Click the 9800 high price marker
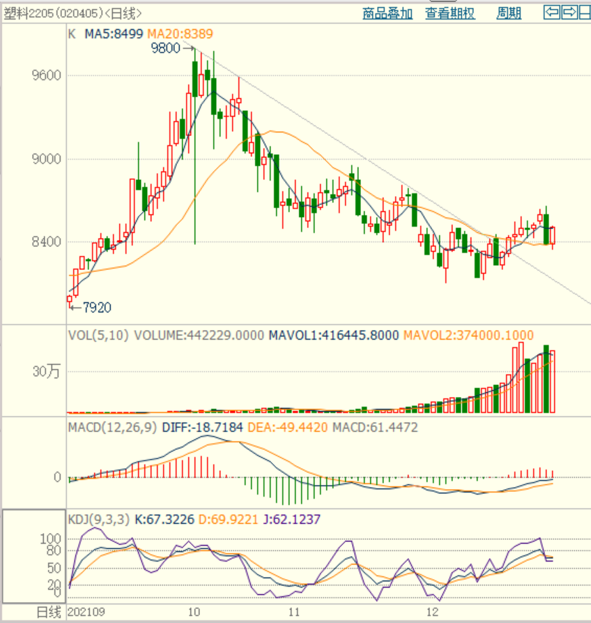 (x=164, y=48)
